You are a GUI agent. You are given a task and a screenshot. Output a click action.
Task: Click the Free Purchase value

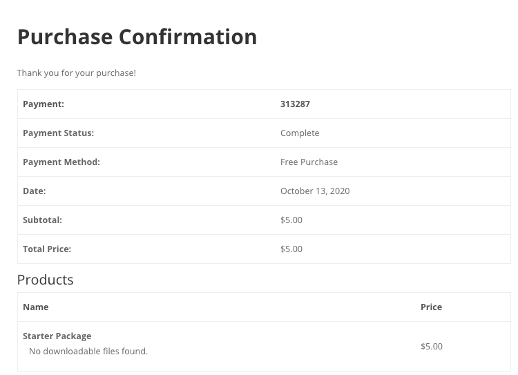coord(309,162)
